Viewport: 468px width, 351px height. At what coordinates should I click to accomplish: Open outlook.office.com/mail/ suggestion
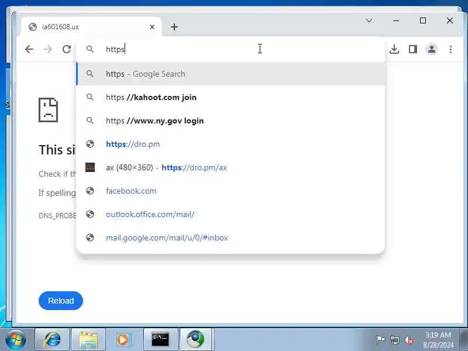(x=230, y=214)
